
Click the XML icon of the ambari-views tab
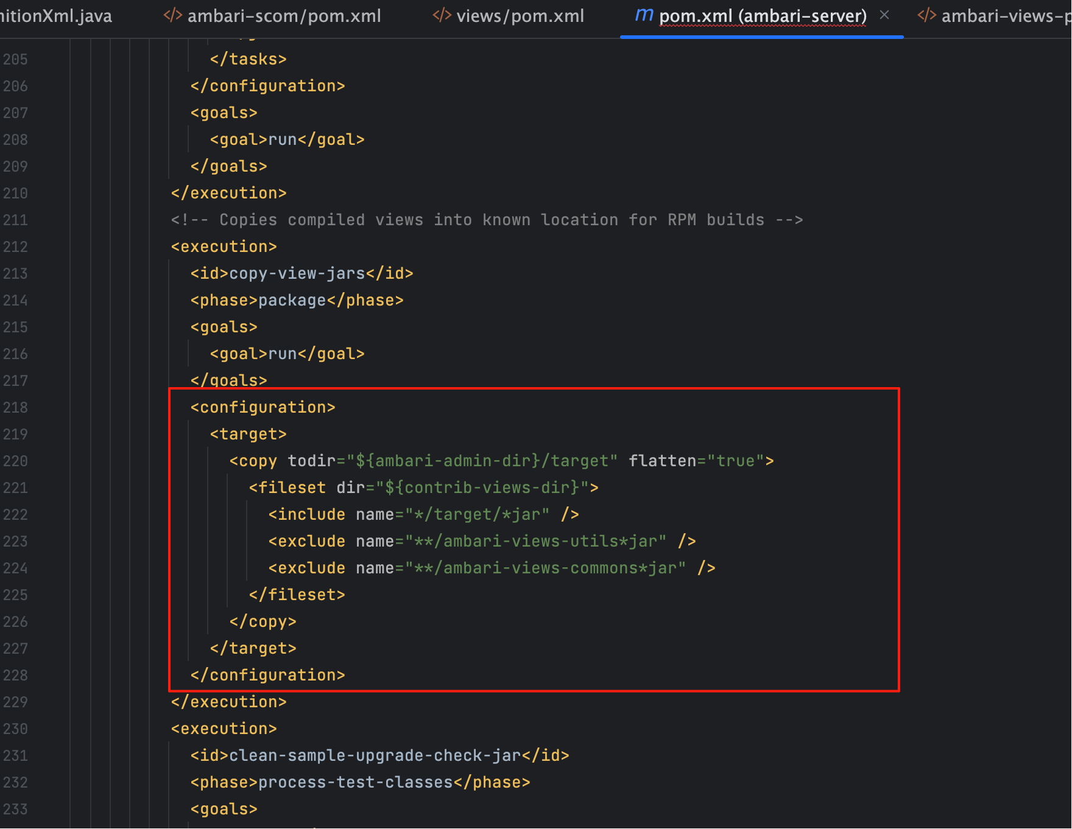[x=926, y=15]
